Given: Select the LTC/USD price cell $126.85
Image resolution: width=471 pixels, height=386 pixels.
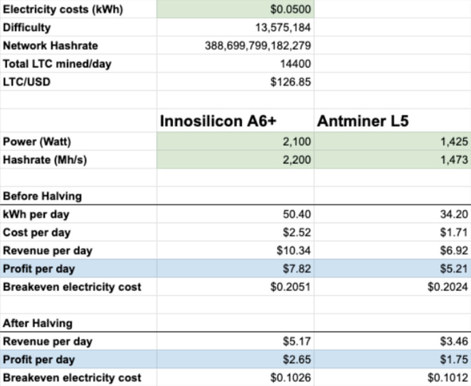Looking at the screenshot, I should [235, 82].
